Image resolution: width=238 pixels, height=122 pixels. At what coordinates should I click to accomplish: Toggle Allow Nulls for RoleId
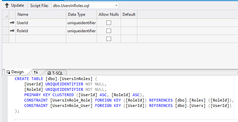pos(109,31)
